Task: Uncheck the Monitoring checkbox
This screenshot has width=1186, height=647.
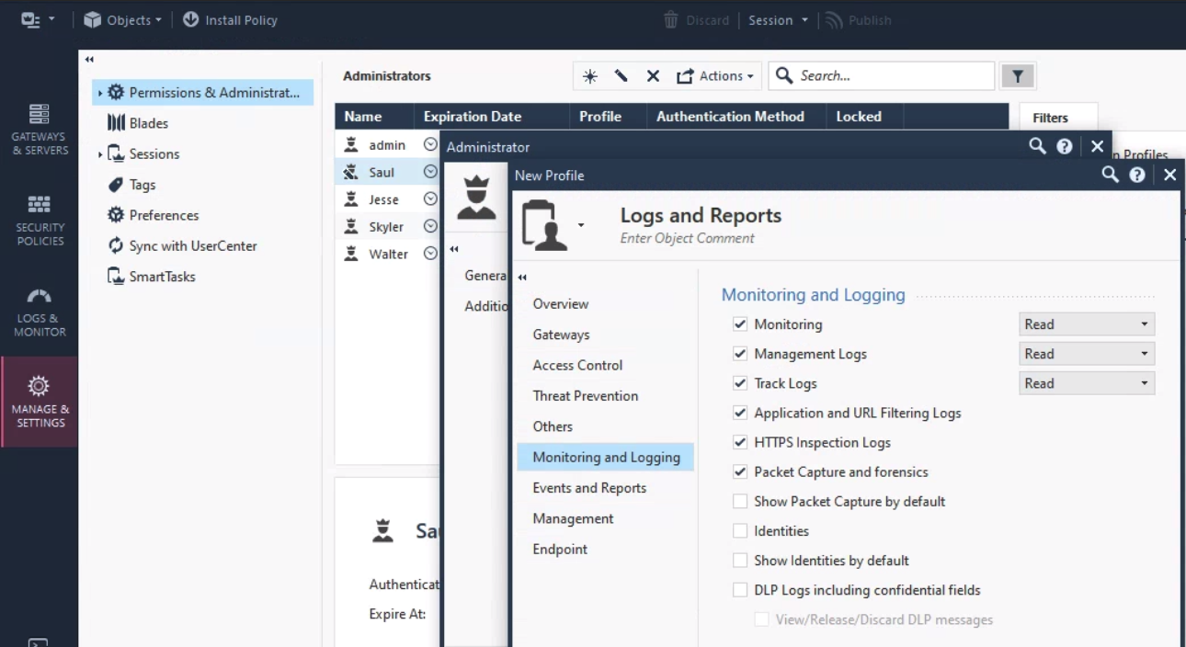Action: [x=741, y=323]
